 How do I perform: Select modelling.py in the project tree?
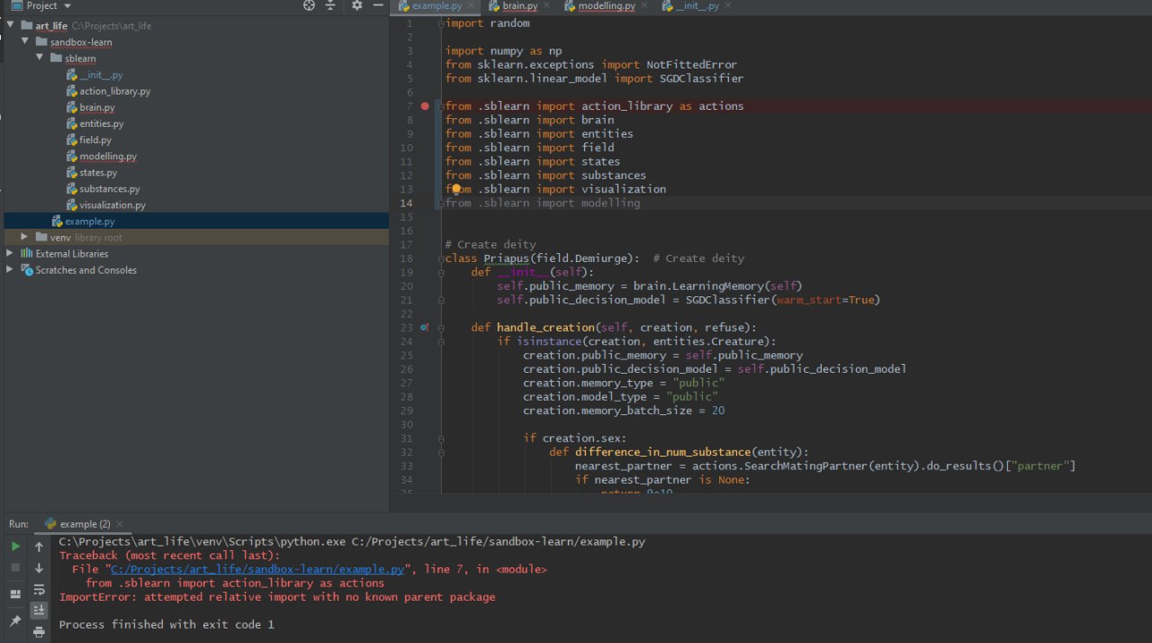coord(102,156)
